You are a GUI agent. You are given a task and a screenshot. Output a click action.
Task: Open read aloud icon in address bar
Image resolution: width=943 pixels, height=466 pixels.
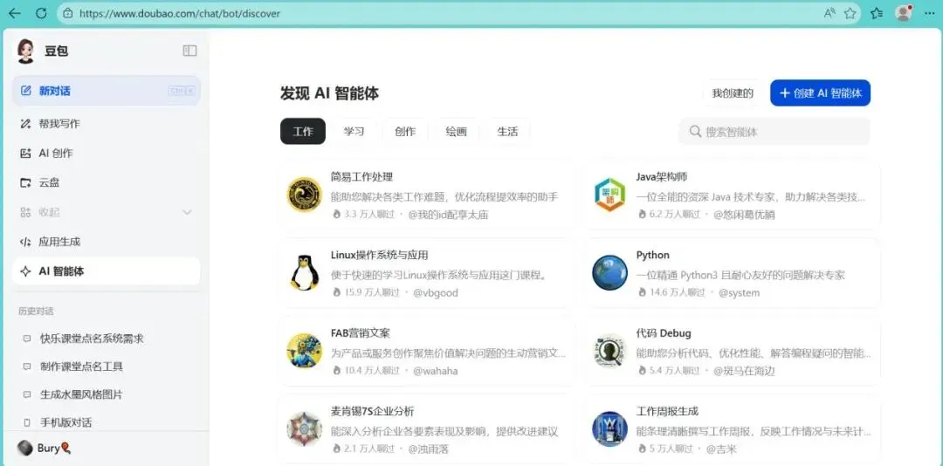tap(829, 12)
